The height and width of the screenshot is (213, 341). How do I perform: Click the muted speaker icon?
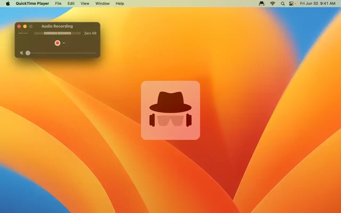click(22, 53)
